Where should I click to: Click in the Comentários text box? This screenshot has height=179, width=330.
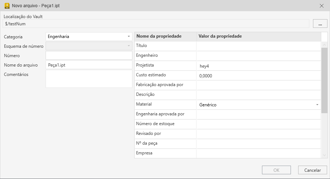(89, 78)
